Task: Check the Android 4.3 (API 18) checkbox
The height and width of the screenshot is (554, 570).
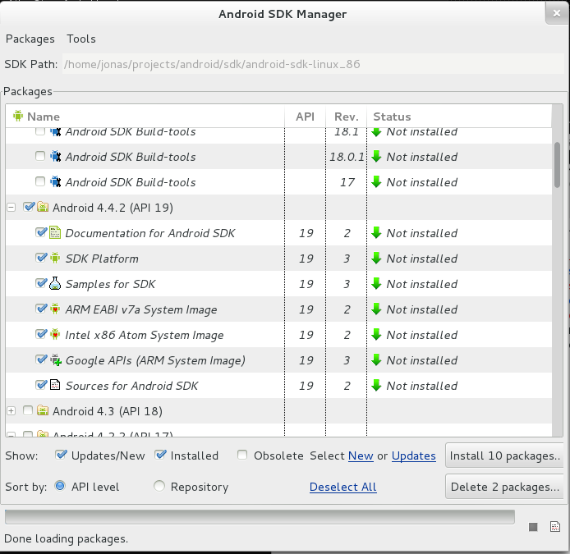Action: (28, 410)
